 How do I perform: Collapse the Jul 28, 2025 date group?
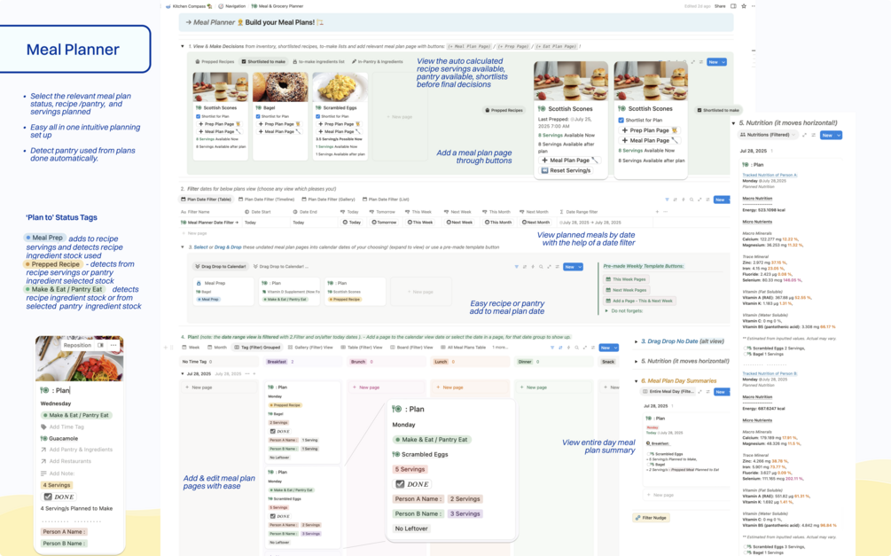tap(183, 374)
